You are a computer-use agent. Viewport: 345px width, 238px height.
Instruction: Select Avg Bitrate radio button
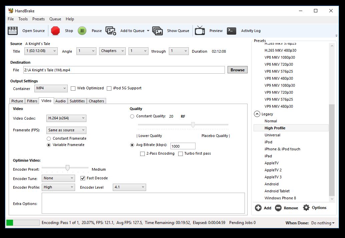pos(132,145)
